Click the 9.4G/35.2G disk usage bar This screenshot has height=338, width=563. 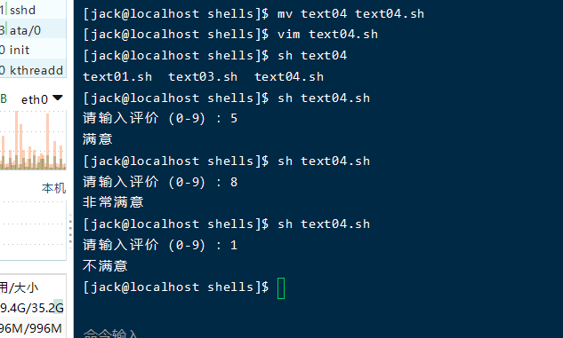33,307
